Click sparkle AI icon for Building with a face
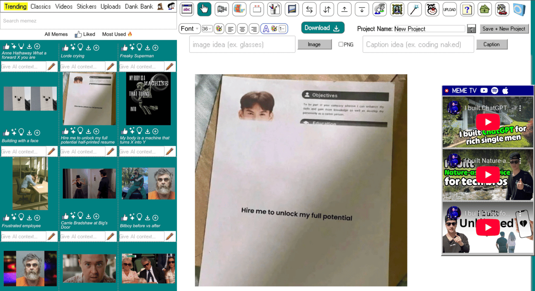 [x=14, y=132]
